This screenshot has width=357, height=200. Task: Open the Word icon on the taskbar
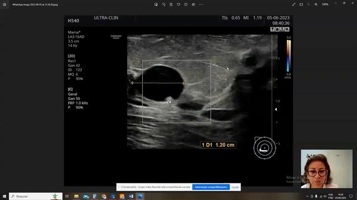(x=131, y=196)
